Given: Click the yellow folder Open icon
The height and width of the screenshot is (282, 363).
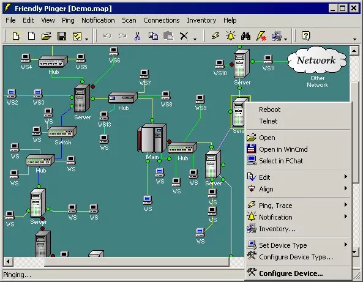Looking at the screenshot, I should tap(47, 36).
